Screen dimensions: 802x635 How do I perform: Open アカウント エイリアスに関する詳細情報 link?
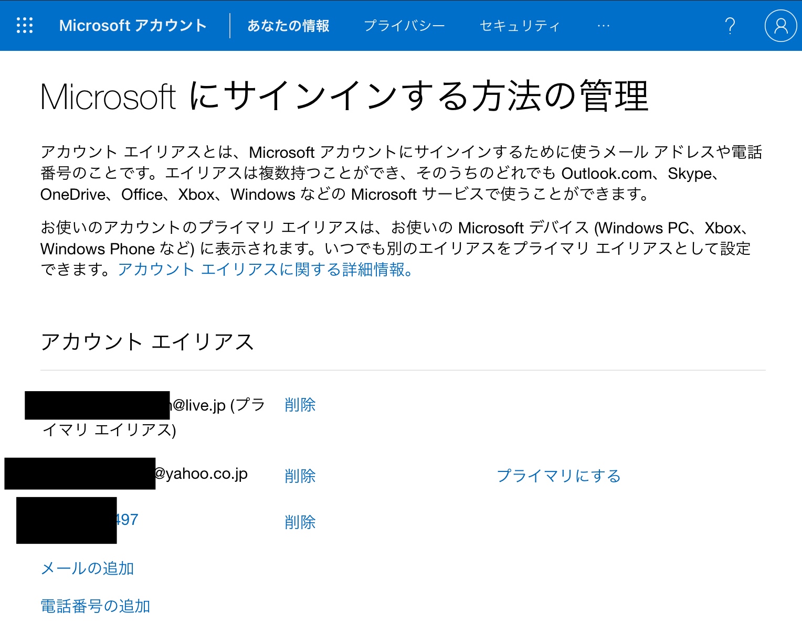point(265,269)
